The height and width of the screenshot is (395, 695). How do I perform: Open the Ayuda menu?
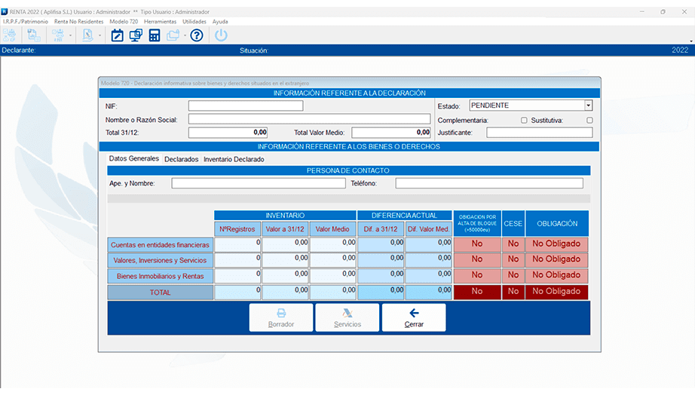point(220,21)
